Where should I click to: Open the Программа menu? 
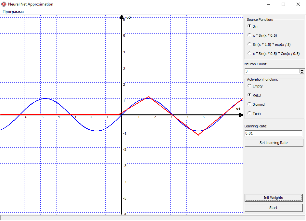[x=13, y=12]
